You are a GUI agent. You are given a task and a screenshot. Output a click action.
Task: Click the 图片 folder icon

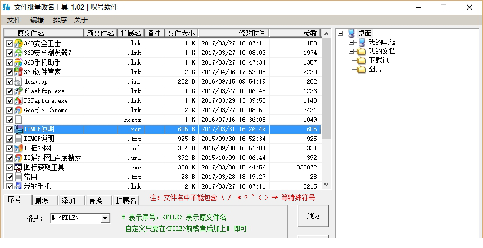coord(362,70)
